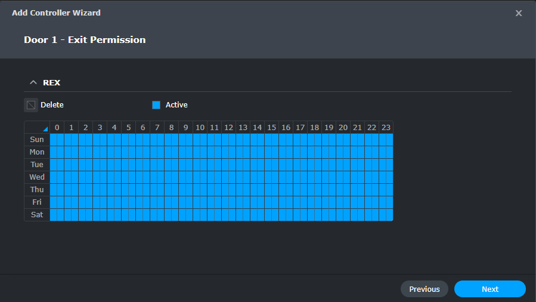536x302 pixels.
Task: Close the Add Controller Wizard
Action: pyautogui.click(x=518, y=13)
